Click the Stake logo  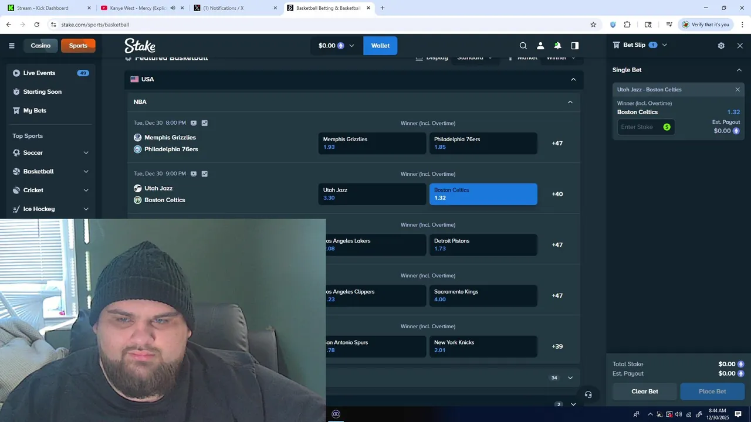140,46
